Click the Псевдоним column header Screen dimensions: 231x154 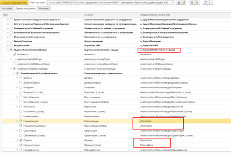[x=185, y=15]
